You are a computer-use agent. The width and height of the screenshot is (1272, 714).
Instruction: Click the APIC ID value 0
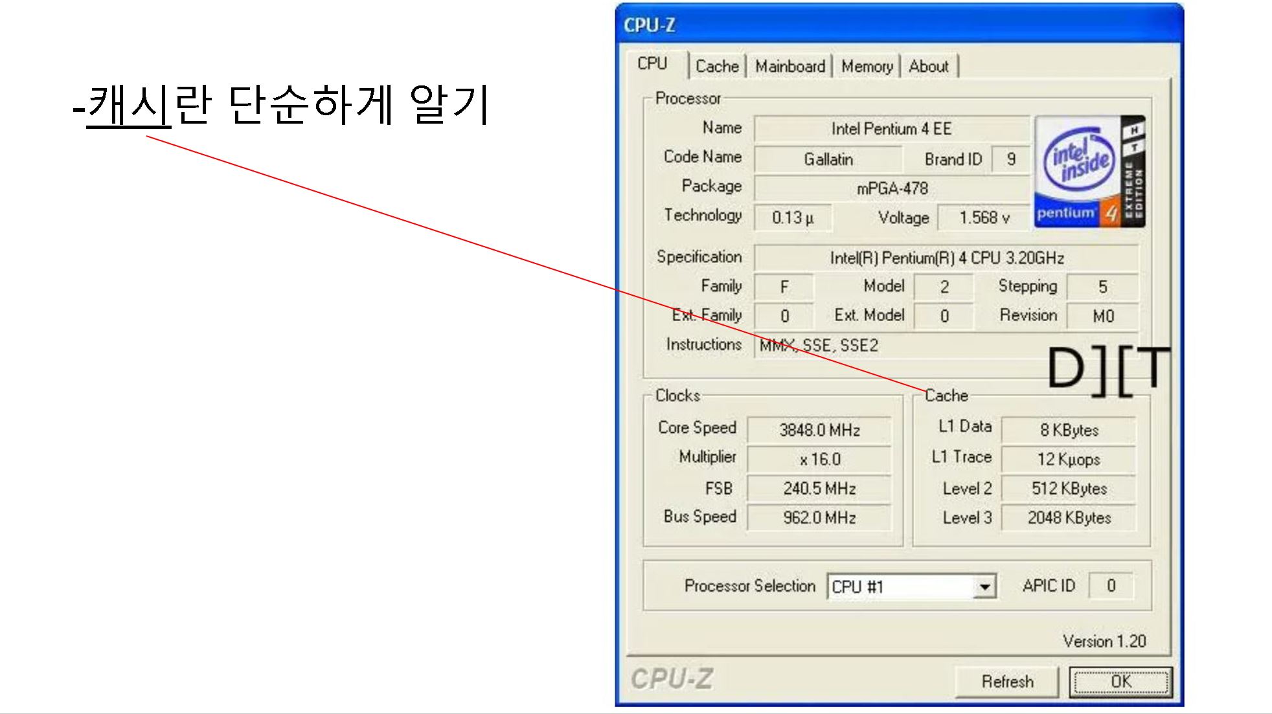pyautogui.click(x=1111, y=586)
